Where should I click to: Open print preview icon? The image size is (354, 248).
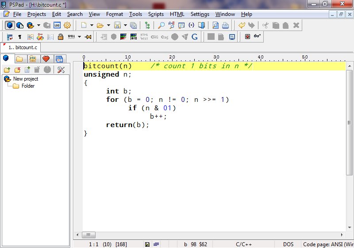tap(215, 25)
